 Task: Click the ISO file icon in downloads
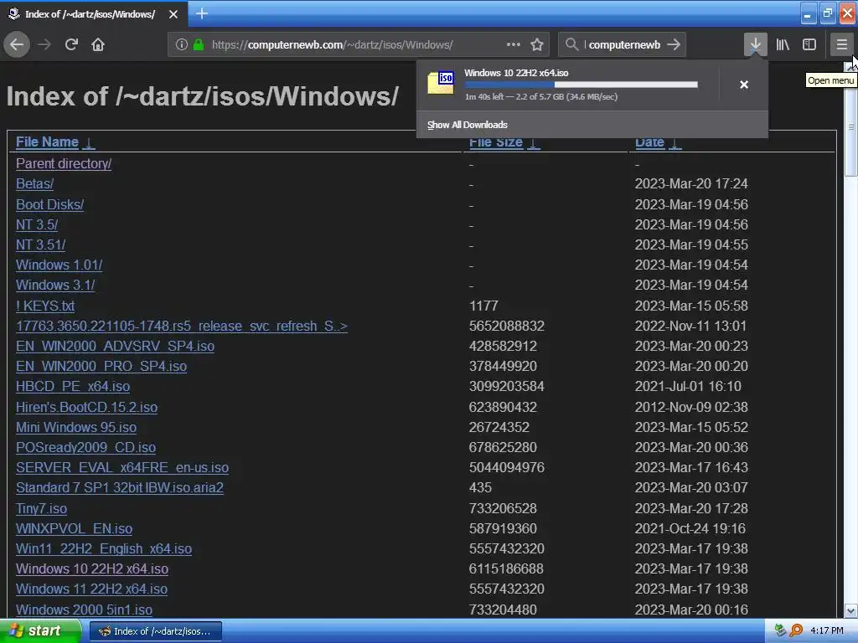[x=441, y=83]
